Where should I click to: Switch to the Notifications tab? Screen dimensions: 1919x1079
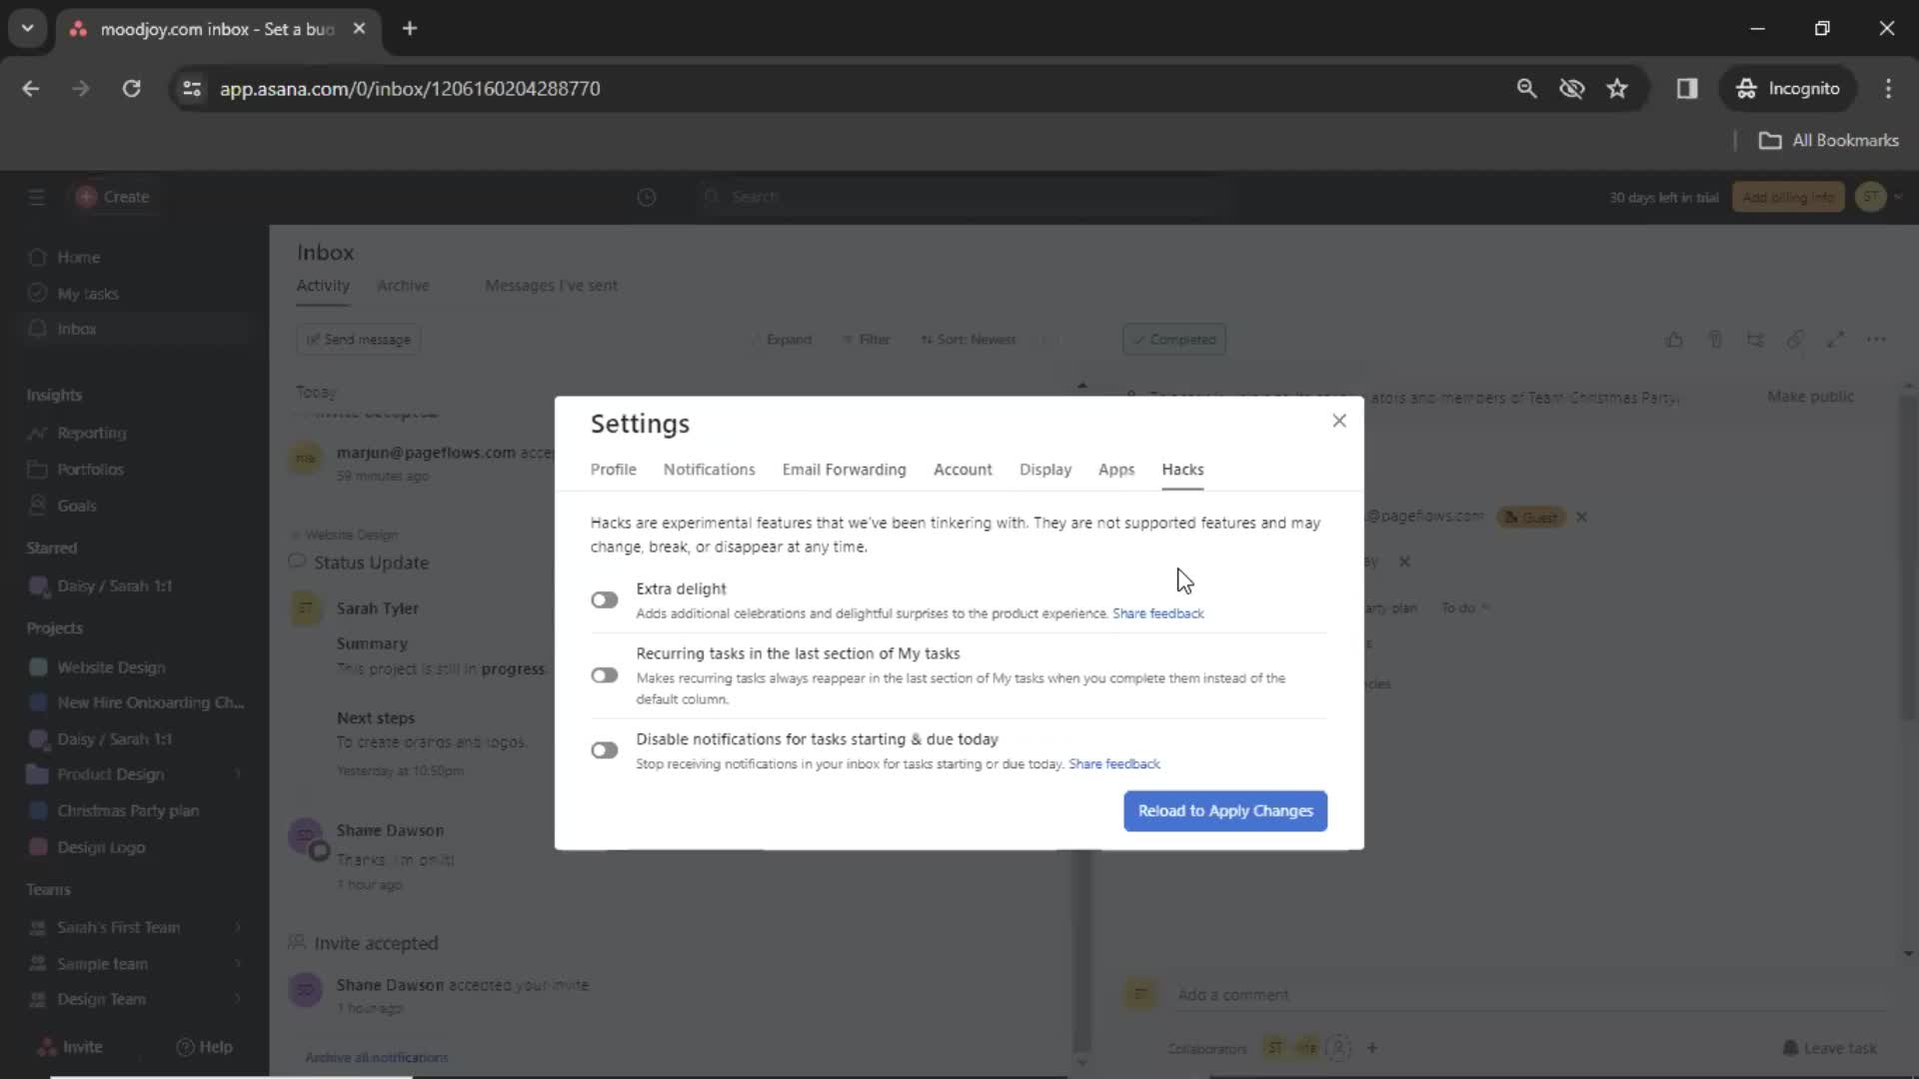709,470
